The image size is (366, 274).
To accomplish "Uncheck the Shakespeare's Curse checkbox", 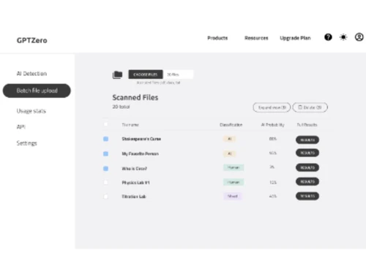I will pos(105,139).
